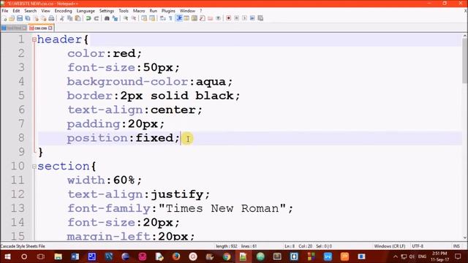The width and height of the screenshot is (468, 263).
Task: Show the Document Map panel icon
Action: [195, 18]
